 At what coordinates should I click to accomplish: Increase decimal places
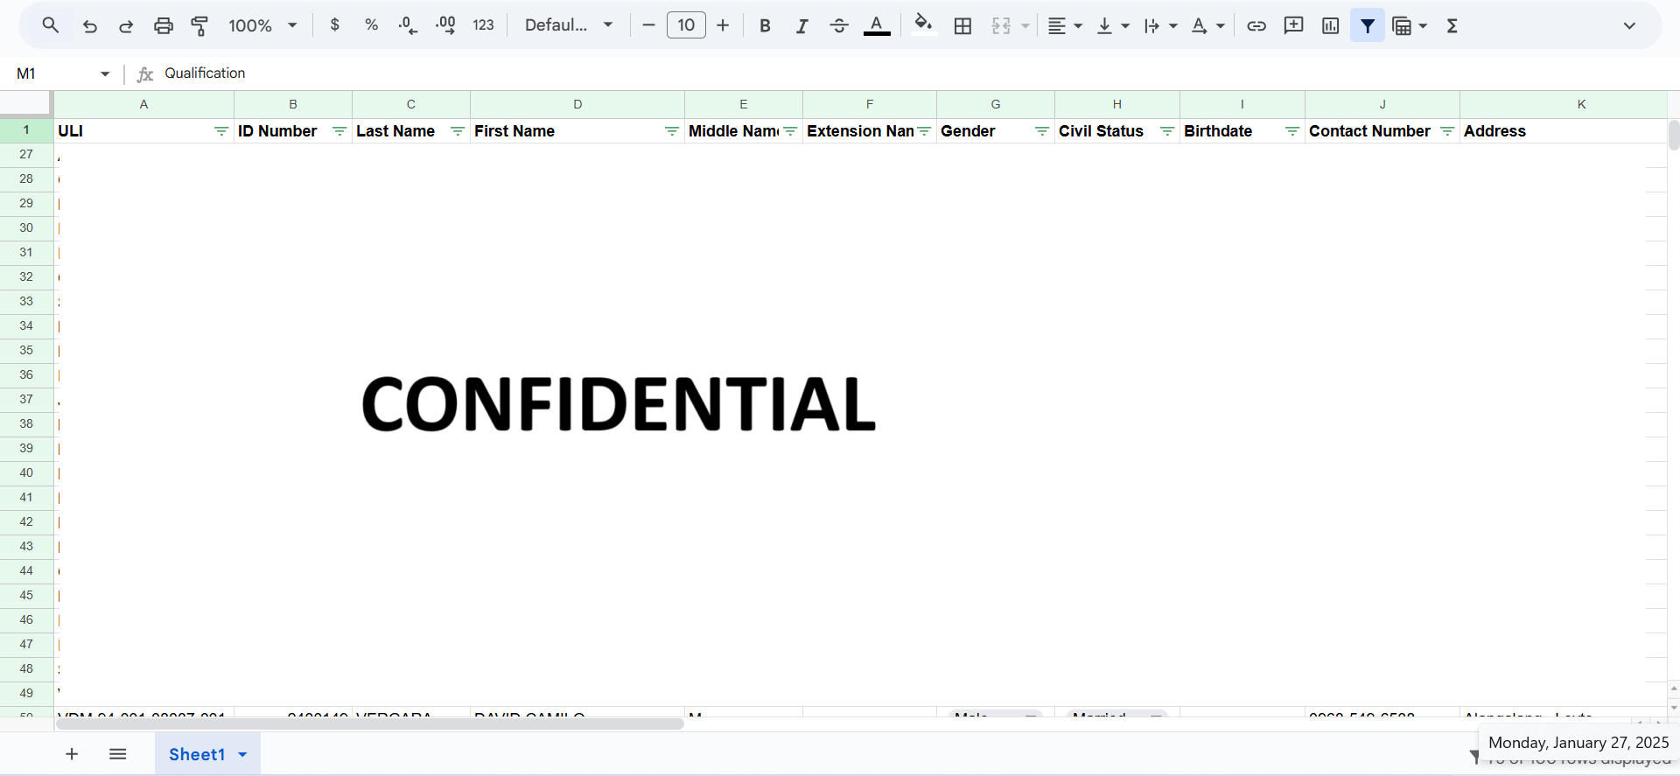coord(445,25)
